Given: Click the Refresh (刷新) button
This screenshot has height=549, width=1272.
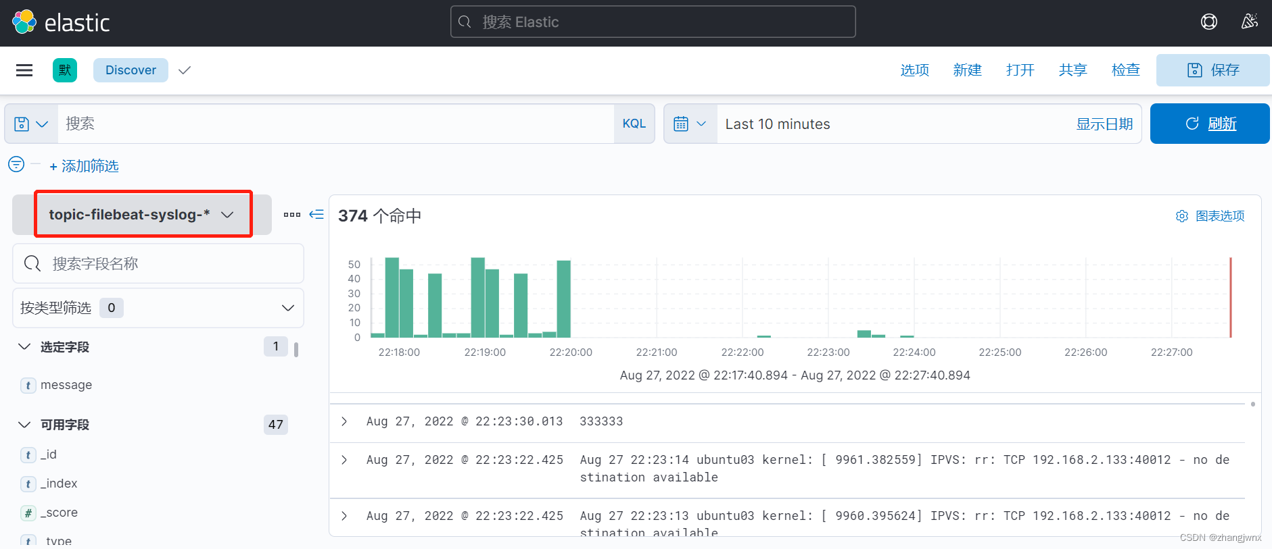Looking at the screenshot, I should (x=1210, y=124).
